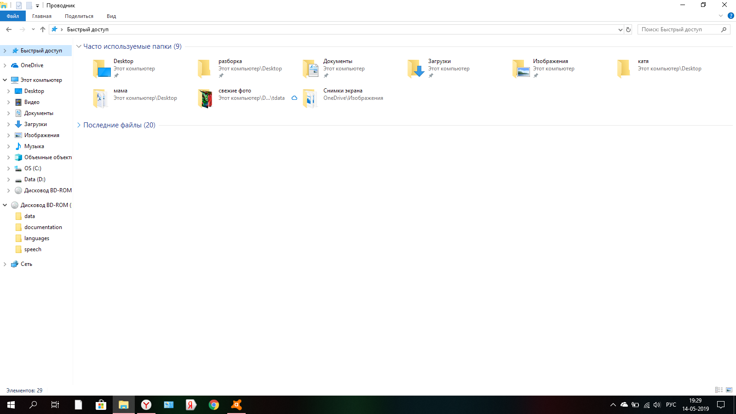This screenshot has height=414, width=736.
Task: Collapse Часто используемые папки section
Action: (x=79, y=46)
